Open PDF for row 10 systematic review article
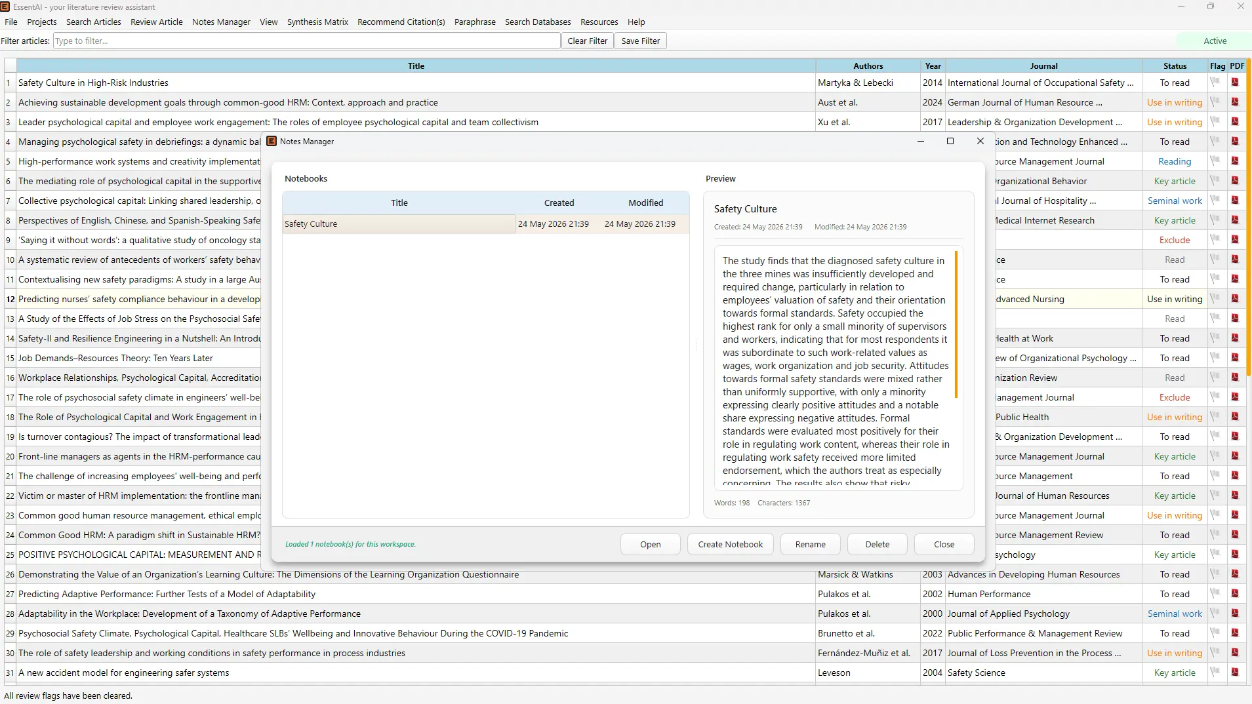Viewport: 1252px width, 704px height. pyautogui.click(x=1235, y=260)
